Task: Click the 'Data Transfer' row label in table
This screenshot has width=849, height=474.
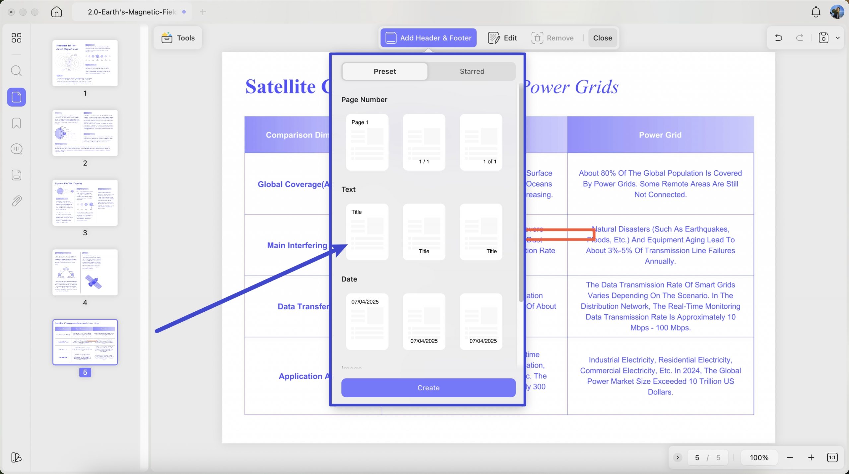Action: coord(303,306)
